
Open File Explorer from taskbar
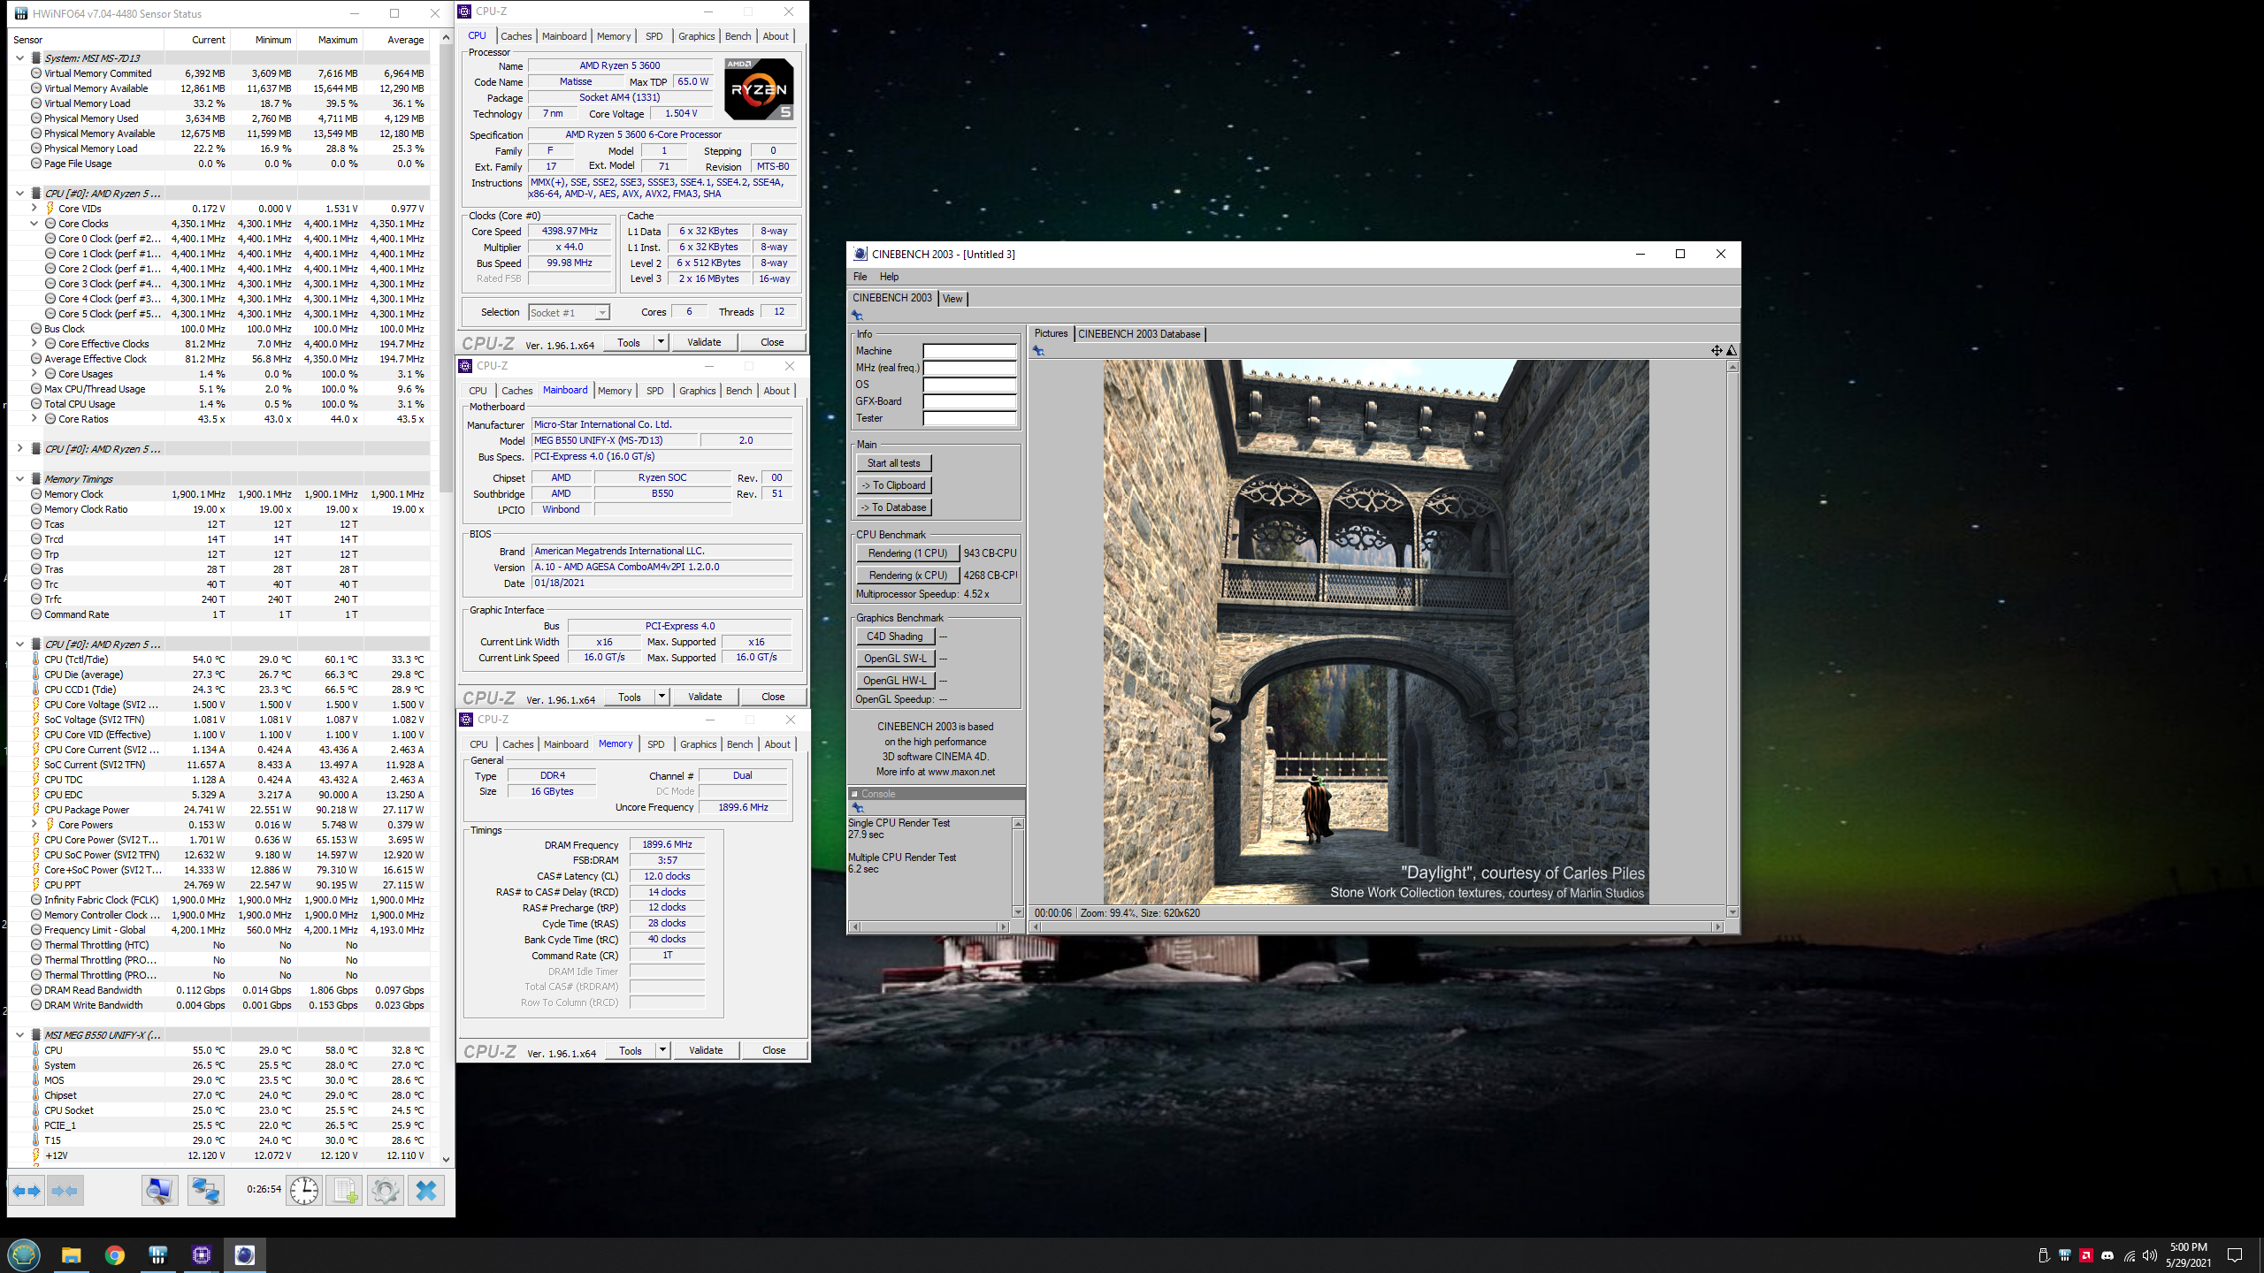click(72, 1254)
